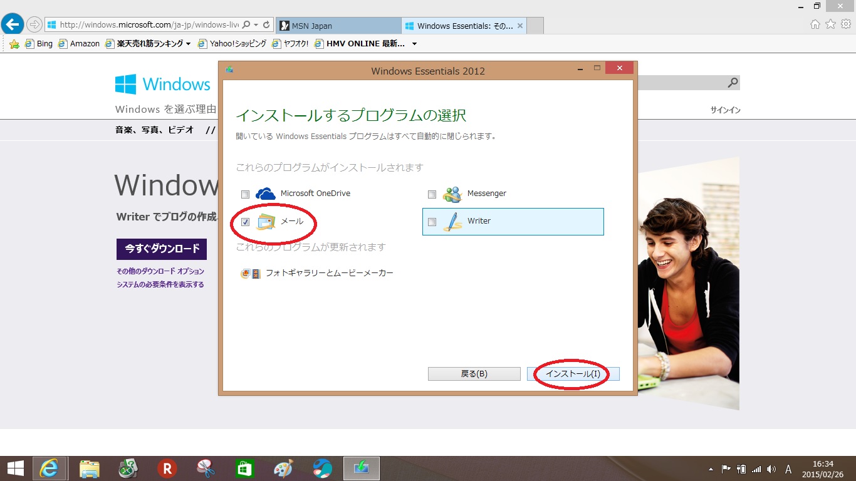Open Internet Explorer from the taskbar
The width and height of the screenshot is (856, 481).
[50, 468]
